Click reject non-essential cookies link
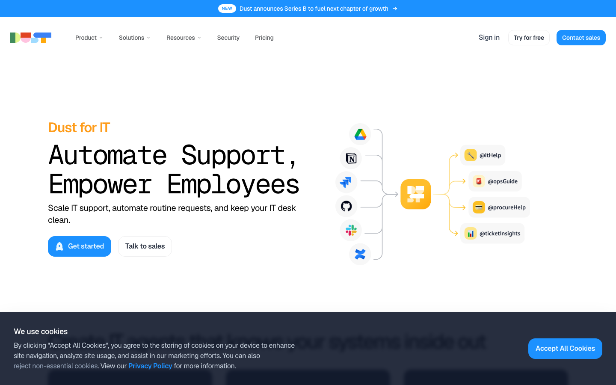This screenshot has width=616, height=385. click(56, 366)
